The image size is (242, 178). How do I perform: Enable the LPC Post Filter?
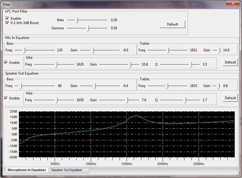click(x=7, y=18)
